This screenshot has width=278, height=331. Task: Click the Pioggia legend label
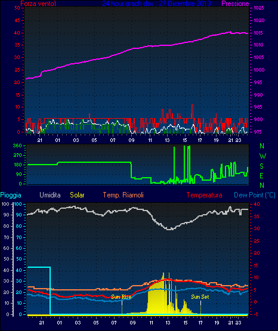(x=11, y=195)
